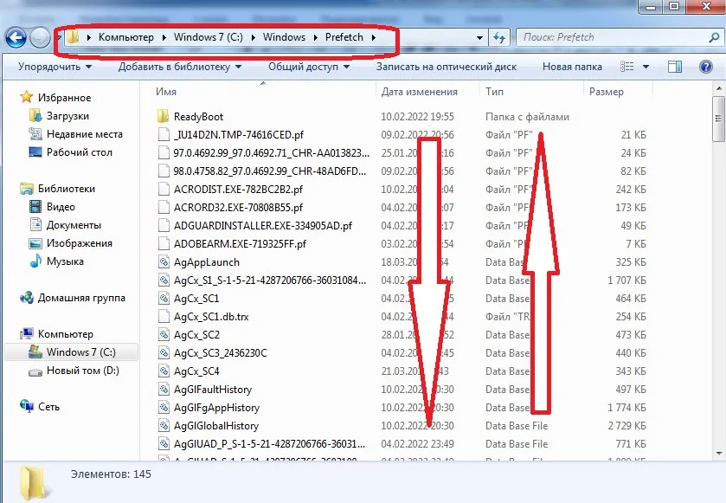Select Новый том (D:) drive
726x503 pixels.
[x=82, y=371]
